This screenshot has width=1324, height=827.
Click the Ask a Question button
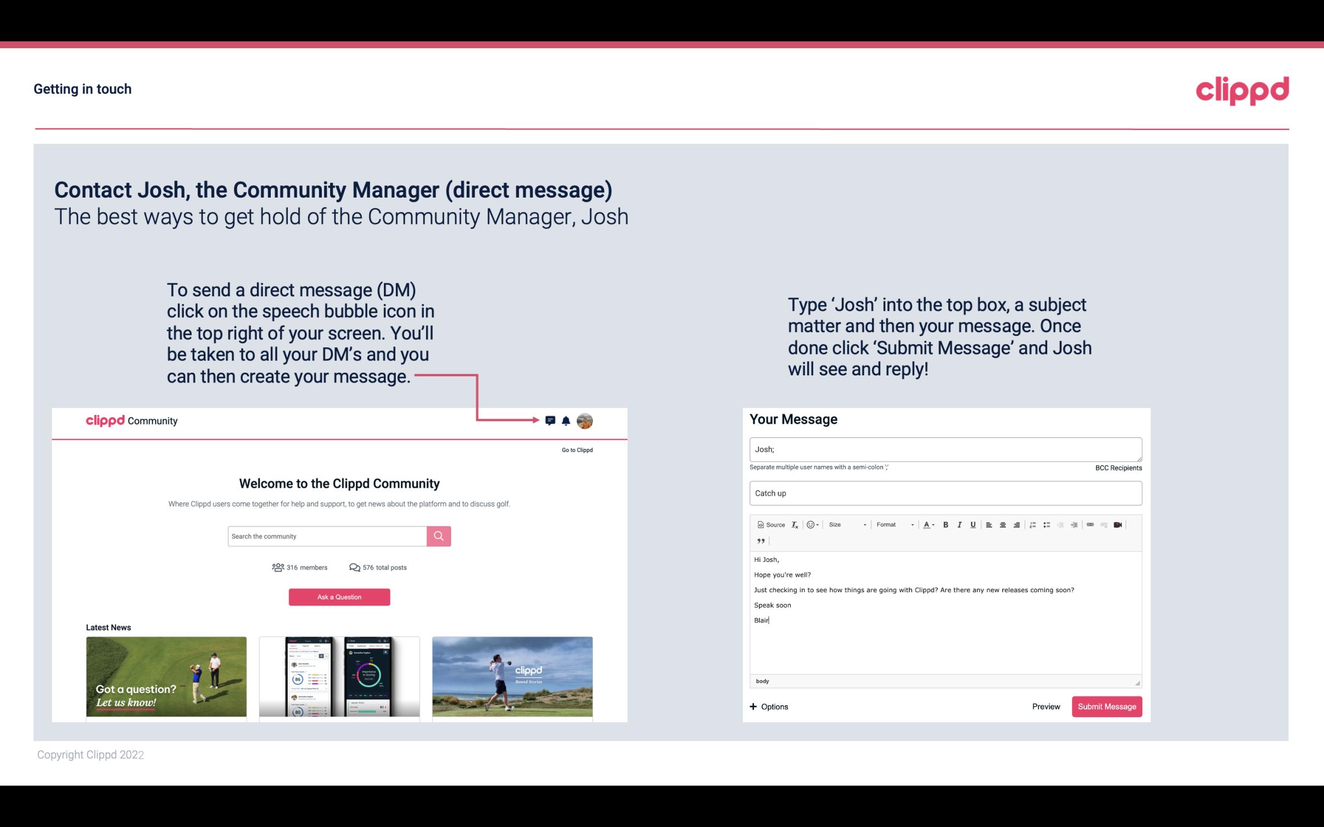(x=339, y=597)
